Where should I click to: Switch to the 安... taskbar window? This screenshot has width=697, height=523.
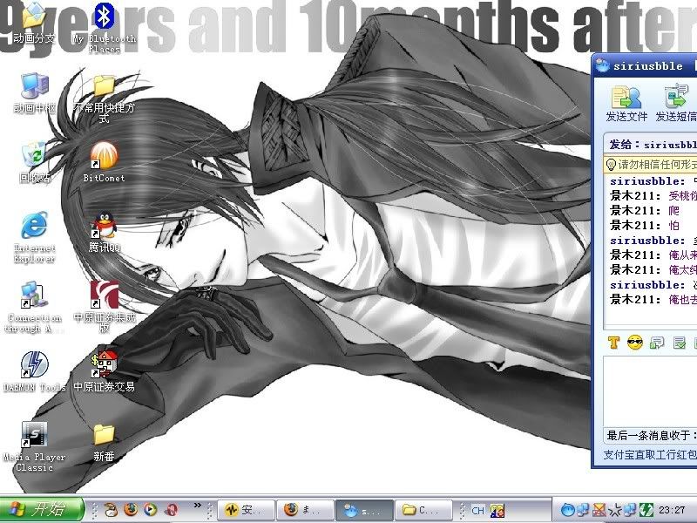coord(246,510)
